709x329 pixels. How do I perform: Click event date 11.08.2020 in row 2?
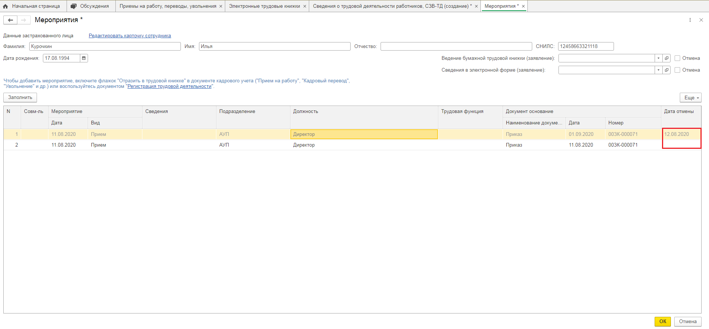[x=68, y=145]
